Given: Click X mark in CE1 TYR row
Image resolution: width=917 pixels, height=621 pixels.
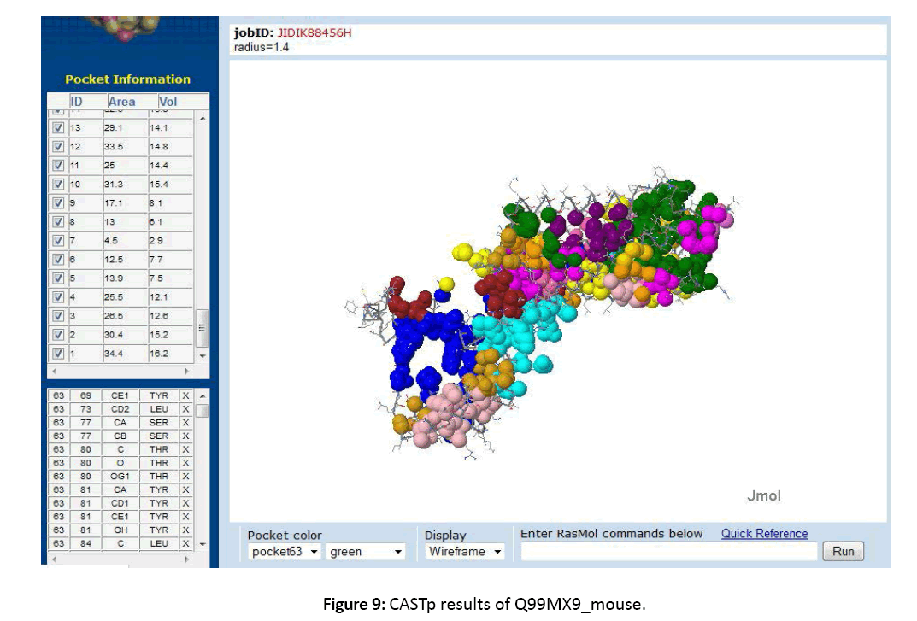Looking at the screenshot, I should [x=185, y=396].
